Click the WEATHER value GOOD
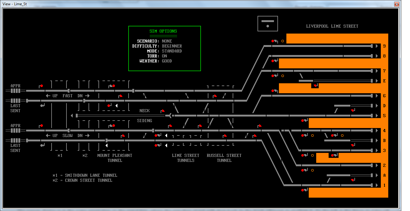The image size is (410, 211). (167, 61)
